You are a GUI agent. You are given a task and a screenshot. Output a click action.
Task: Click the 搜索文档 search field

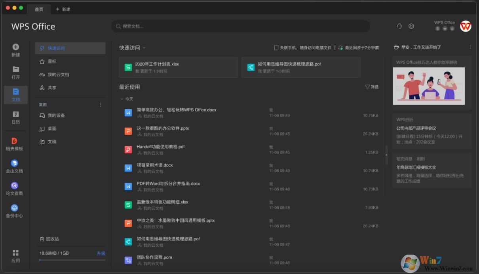(x=240, y=26)
